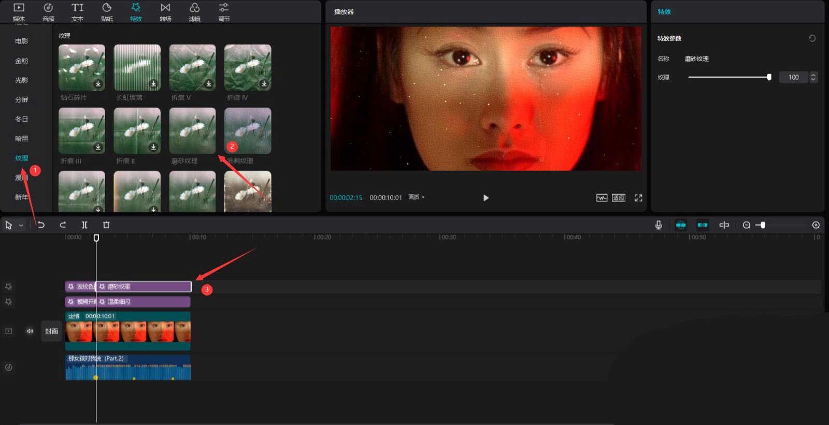Click the 封面 cover button
Viewport: 829px width, 425px height.
pos(51,331)
